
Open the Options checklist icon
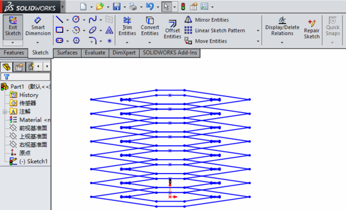(x=204, y=6)
